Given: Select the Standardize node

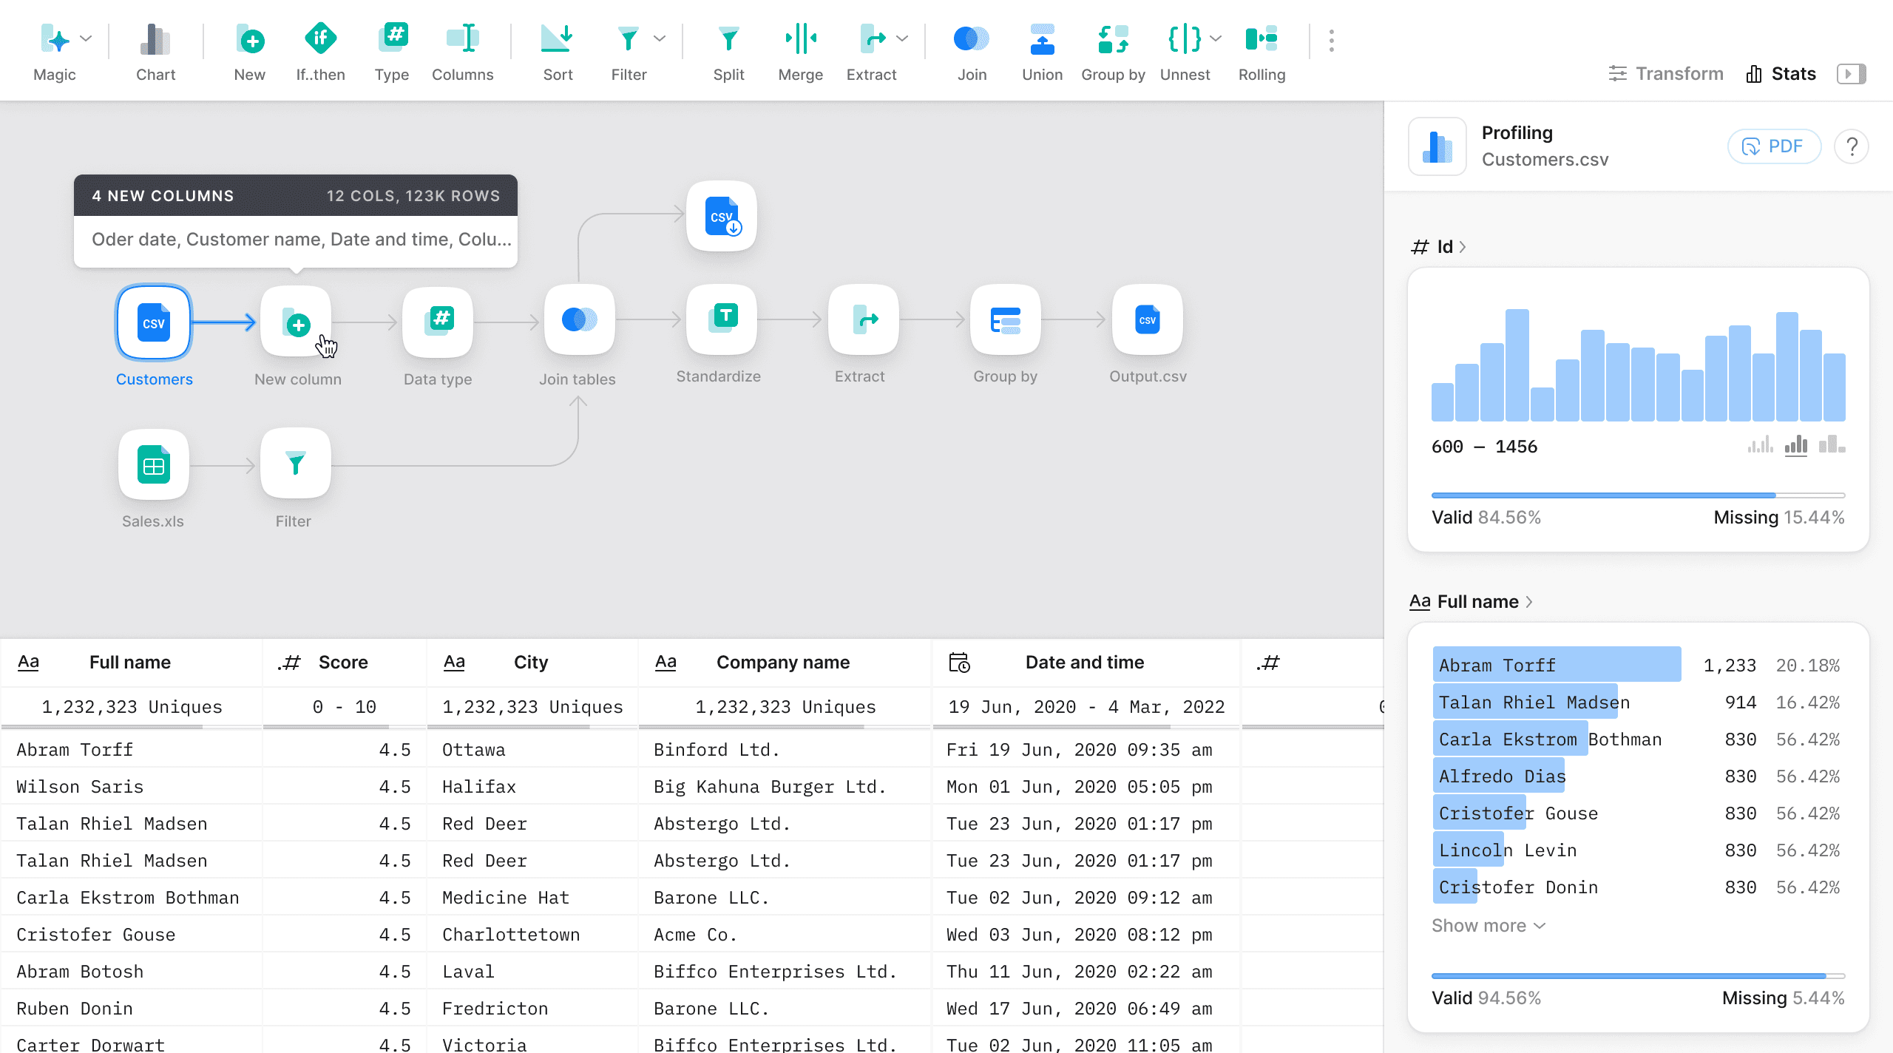Looking at the screenshot, I should (722, 319).
